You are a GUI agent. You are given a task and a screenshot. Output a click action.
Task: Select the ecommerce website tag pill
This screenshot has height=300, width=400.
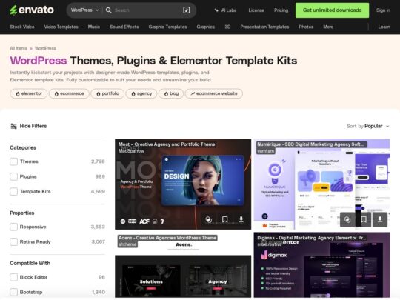pyautogui.click(x=214, y=93)
